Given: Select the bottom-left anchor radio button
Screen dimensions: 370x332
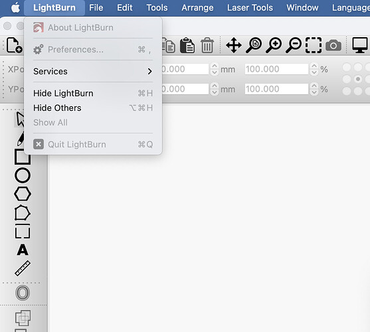Looking at the screenshot, I should click(347, 91).
